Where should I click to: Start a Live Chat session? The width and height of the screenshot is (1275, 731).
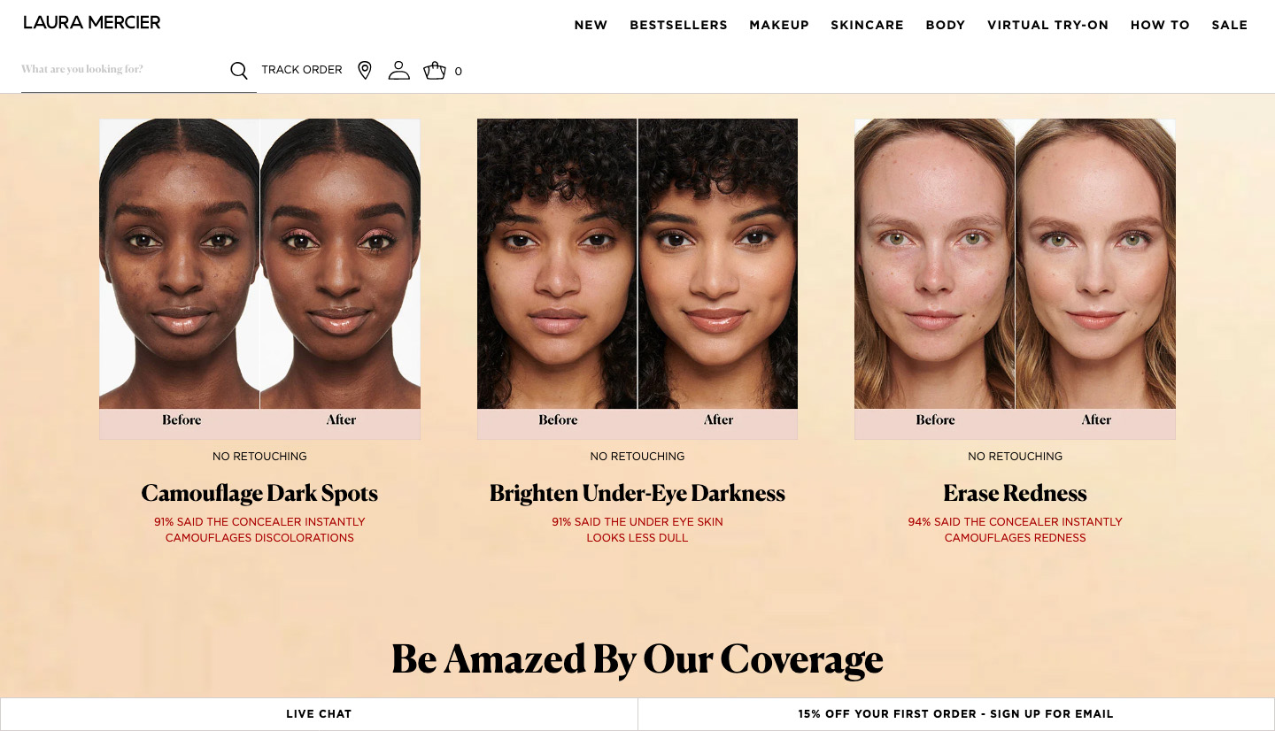(319, 714)
